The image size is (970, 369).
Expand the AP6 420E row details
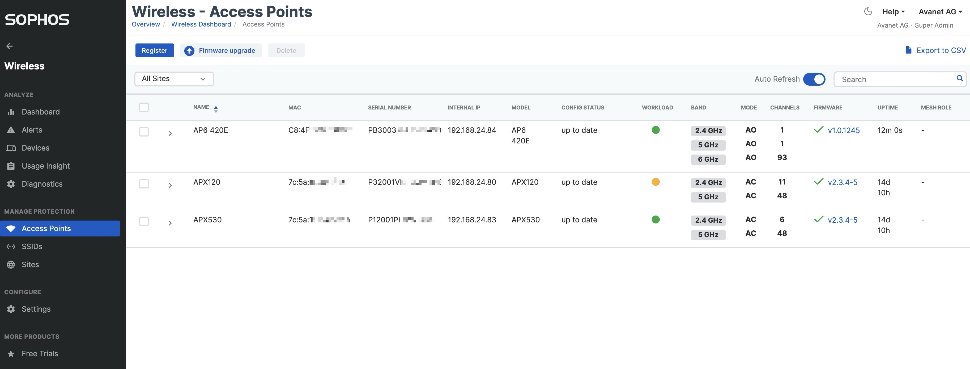pyautogui.click(x=170, y=133)
